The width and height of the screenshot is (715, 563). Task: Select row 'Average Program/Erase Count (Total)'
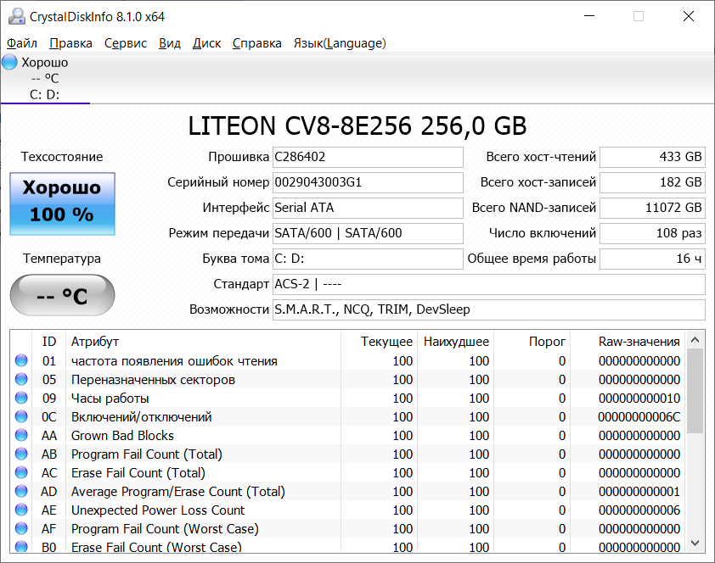[x=348, y=492]
